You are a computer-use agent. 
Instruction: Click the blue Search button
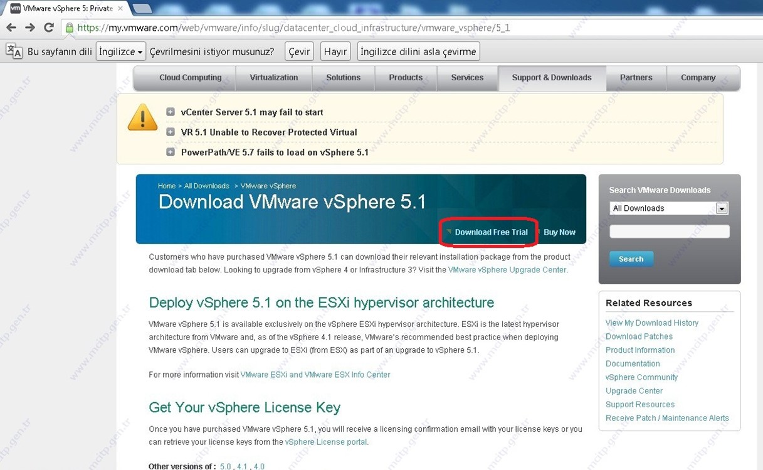point(631,259)
